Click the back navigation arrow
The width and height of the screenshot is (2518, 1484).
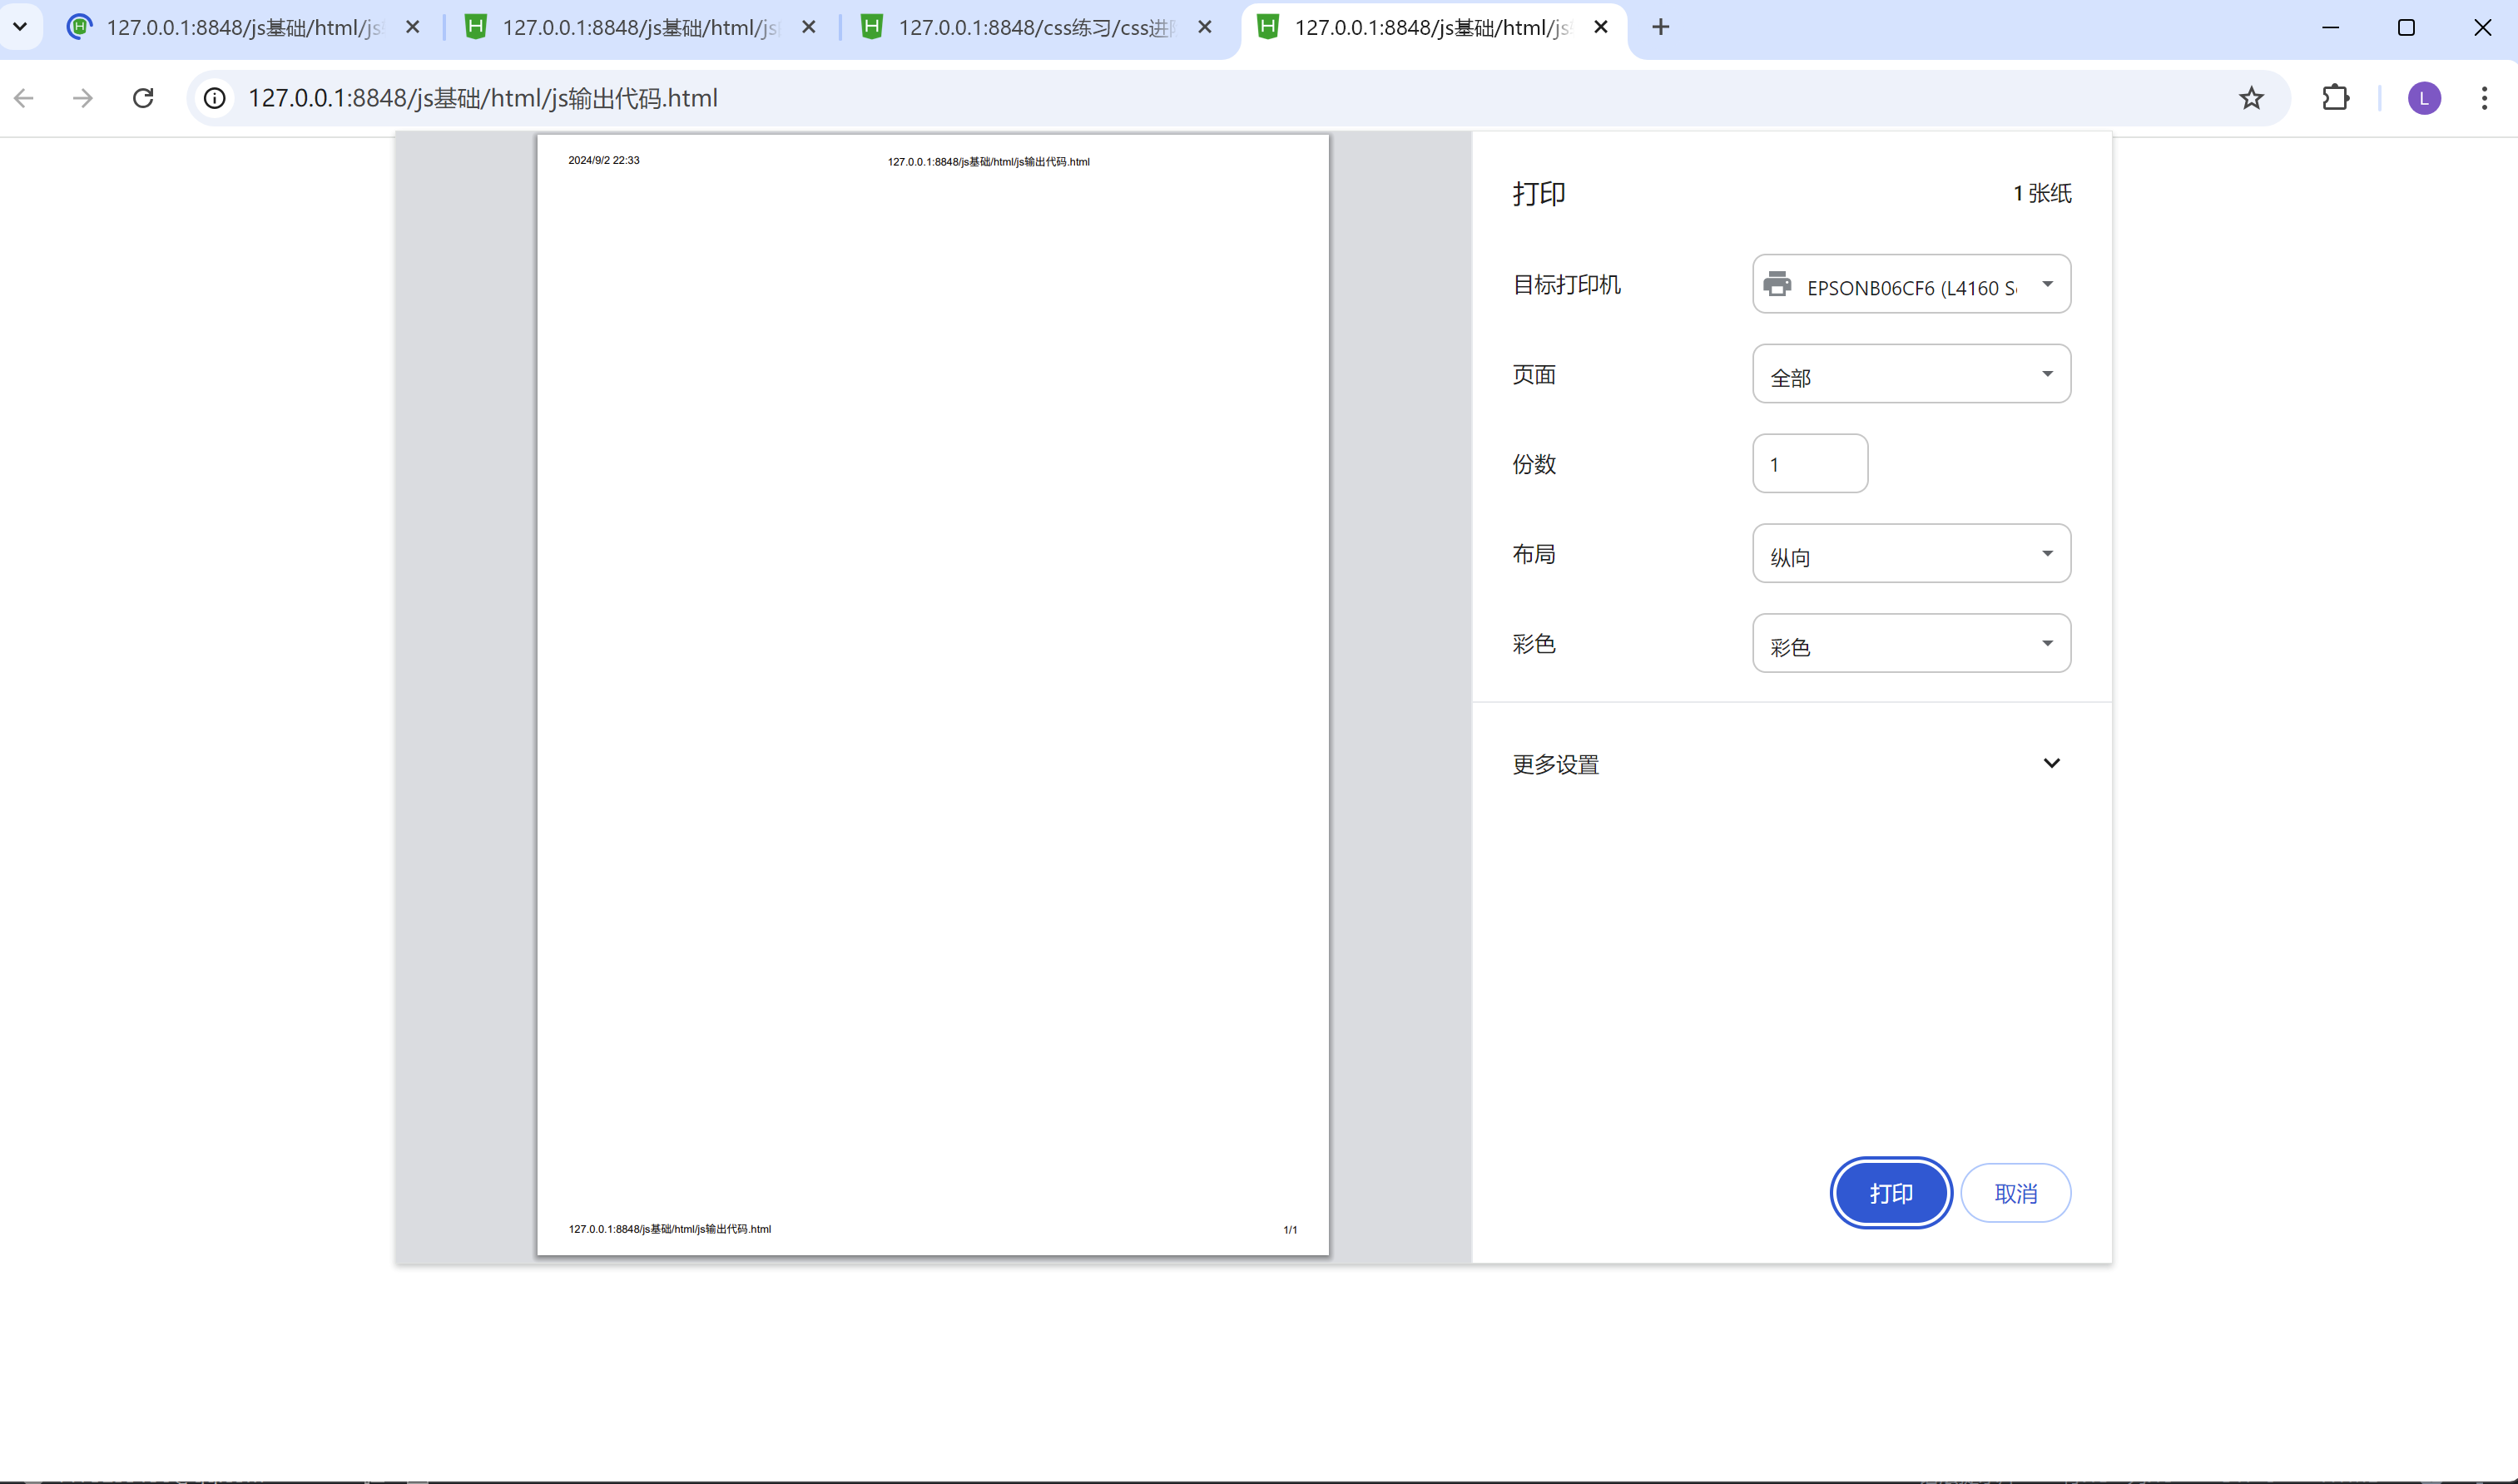[x=25, y=98]
